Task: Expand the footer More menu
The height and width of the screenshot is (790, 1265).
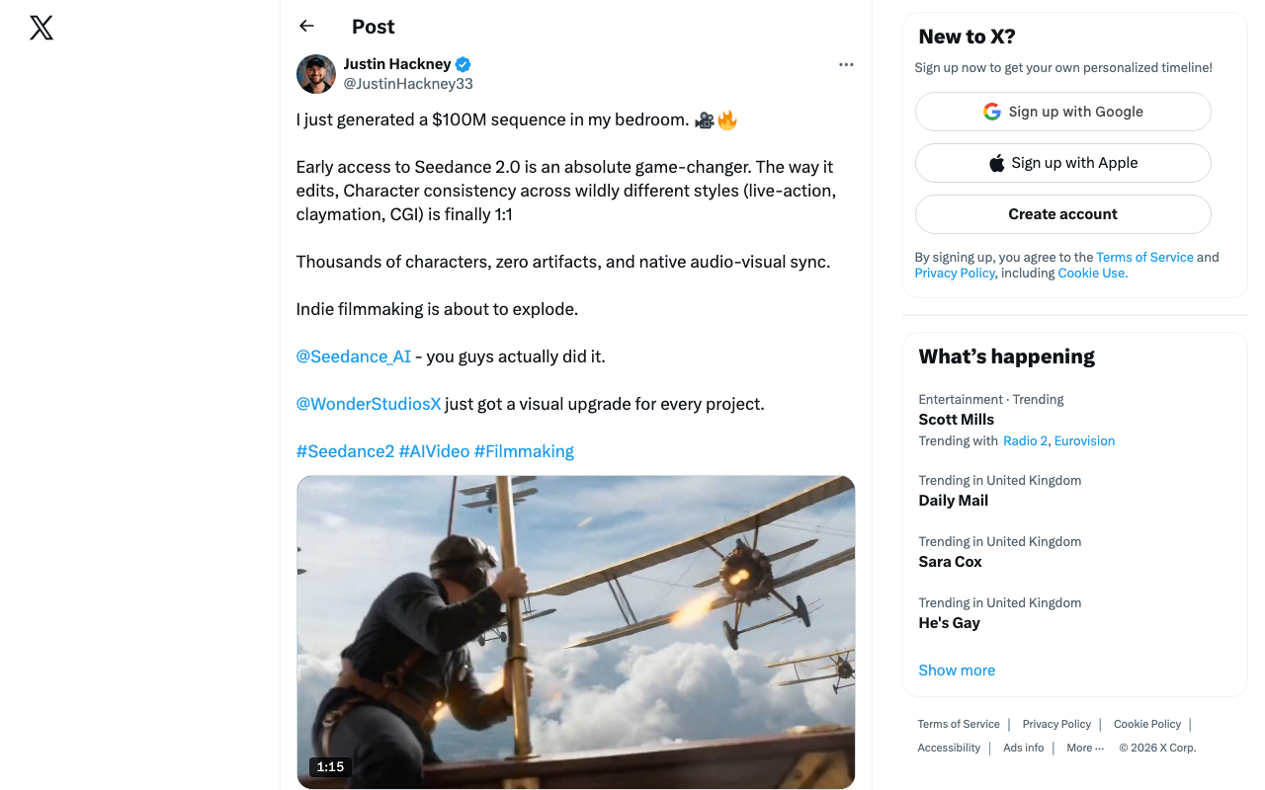Action: click(1085, 748)
